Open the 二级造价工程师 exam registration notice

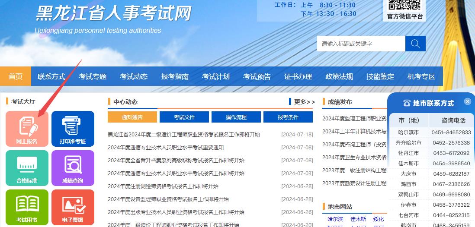tap(184, 134)
